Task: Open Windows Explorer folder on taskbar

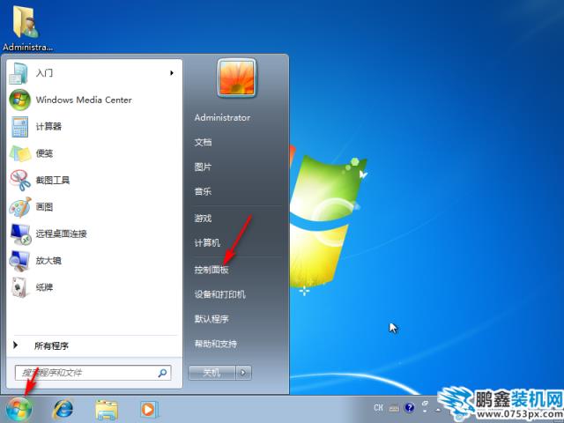Action: point(107,411)
